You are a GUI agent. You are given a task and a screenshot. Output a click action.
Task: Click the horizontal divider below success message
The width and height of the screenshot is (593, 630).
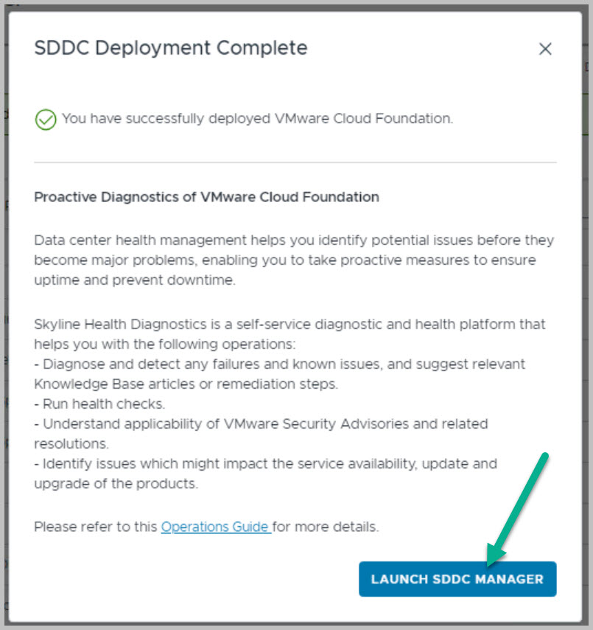coord(295,162)
